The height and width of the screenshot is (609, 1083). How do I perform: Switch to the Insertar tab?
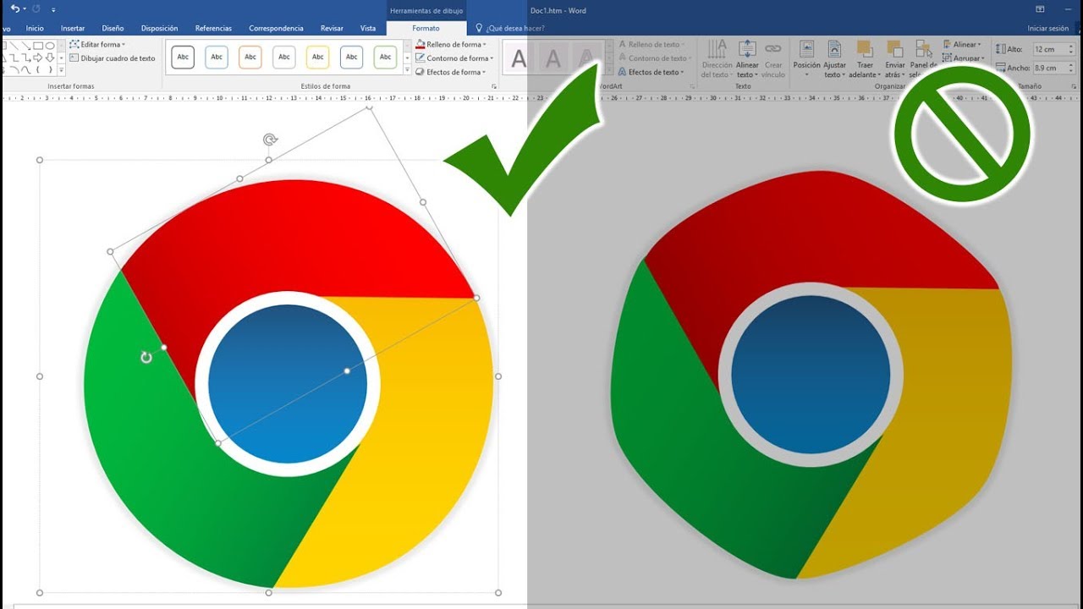(73, 28)
